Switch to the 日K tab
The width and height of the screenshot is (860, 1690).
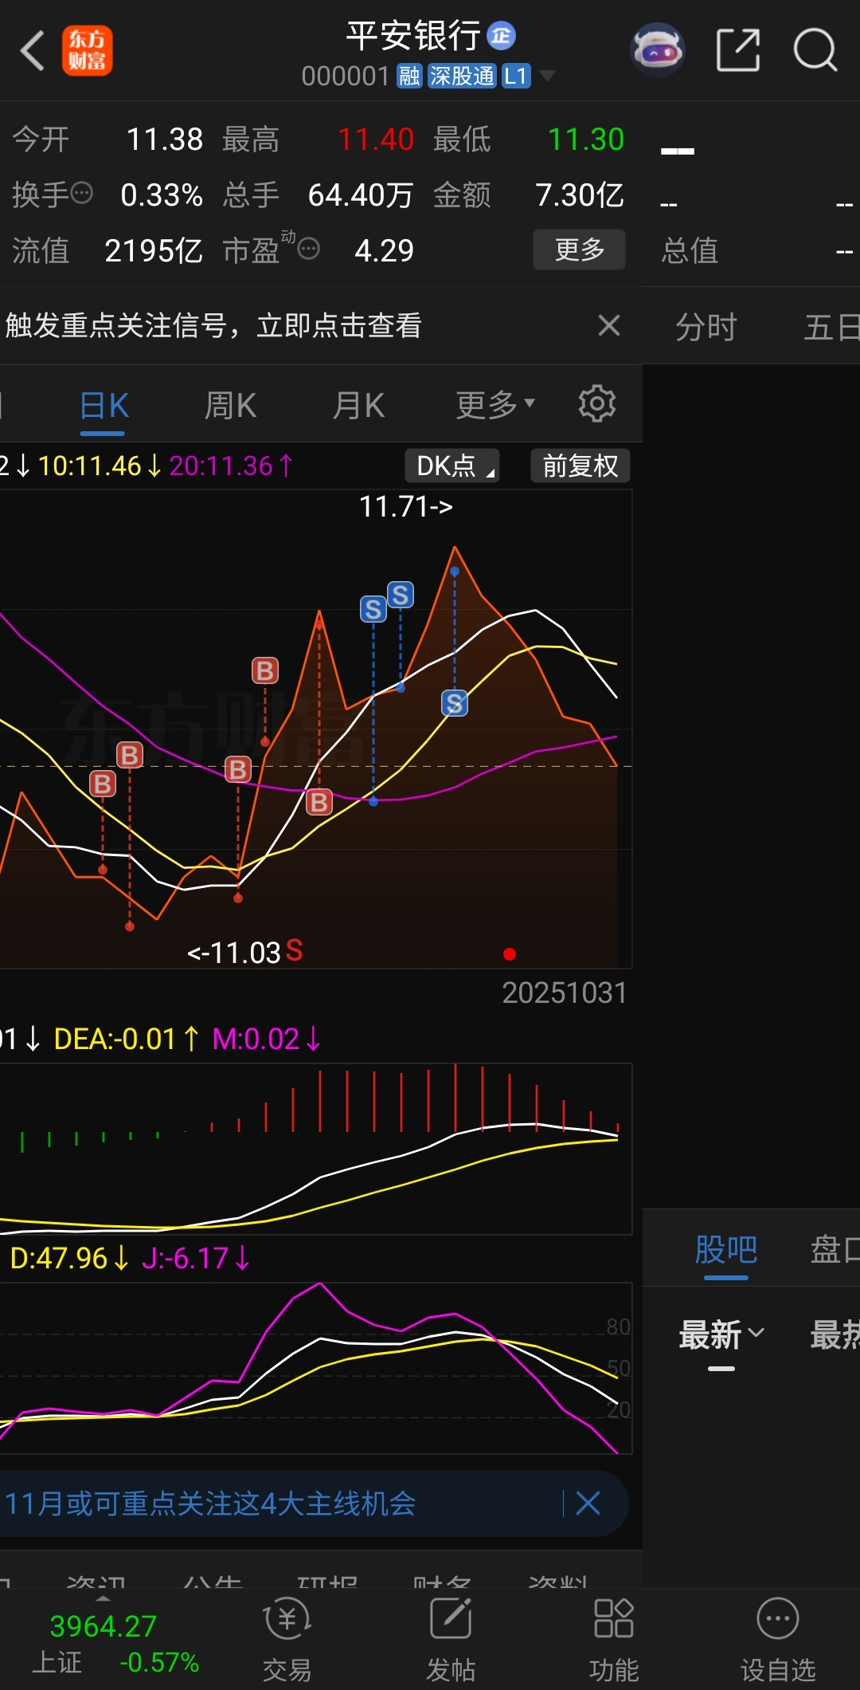[104, 406]
